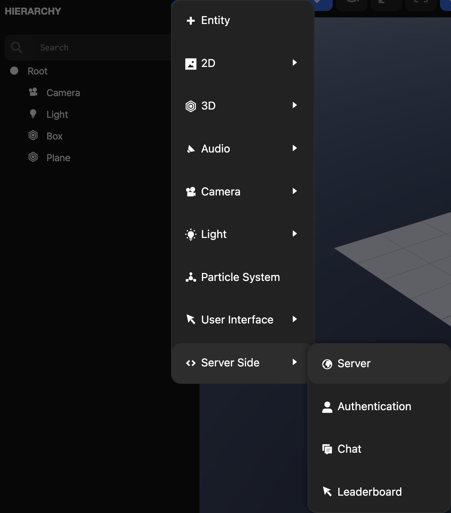Viewport: 451px width, 513px height.
Task: Click the Authentication user icon
Action: 327,407
